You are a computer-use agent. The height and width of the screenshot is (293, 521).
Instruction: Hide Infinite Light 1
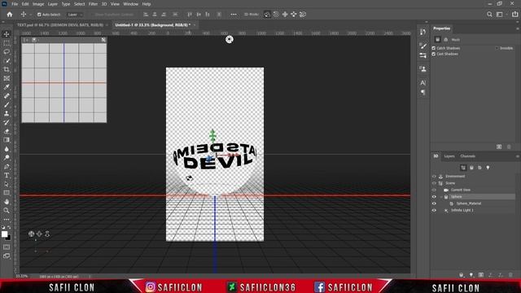pos(434,210)
